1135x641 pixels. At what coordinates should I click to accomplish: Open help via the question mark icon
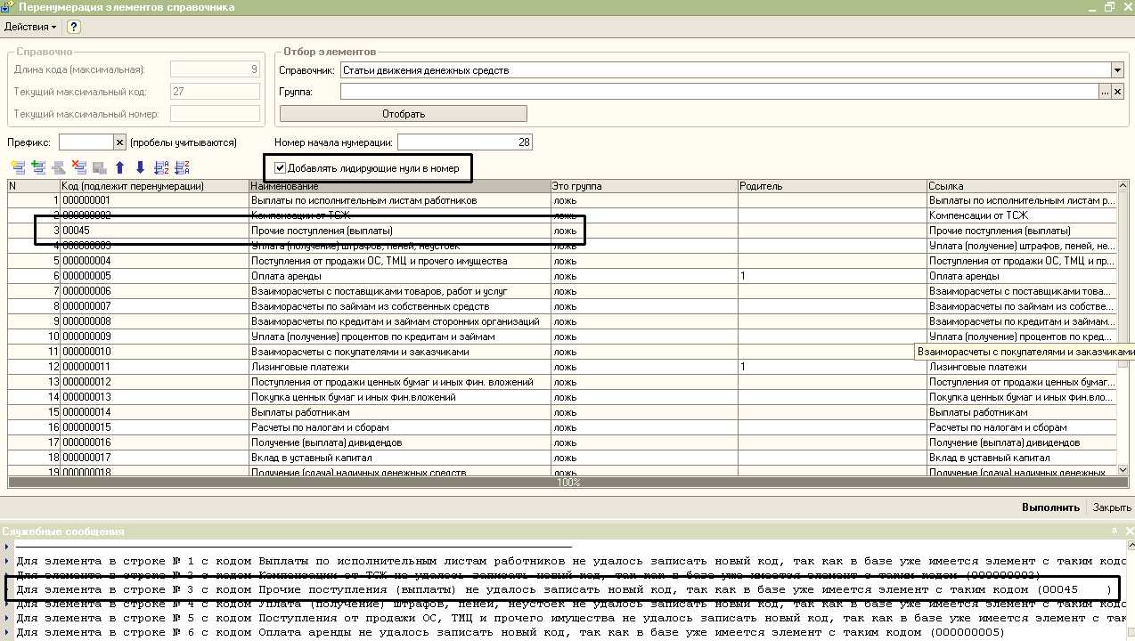[x=74, y=27]
